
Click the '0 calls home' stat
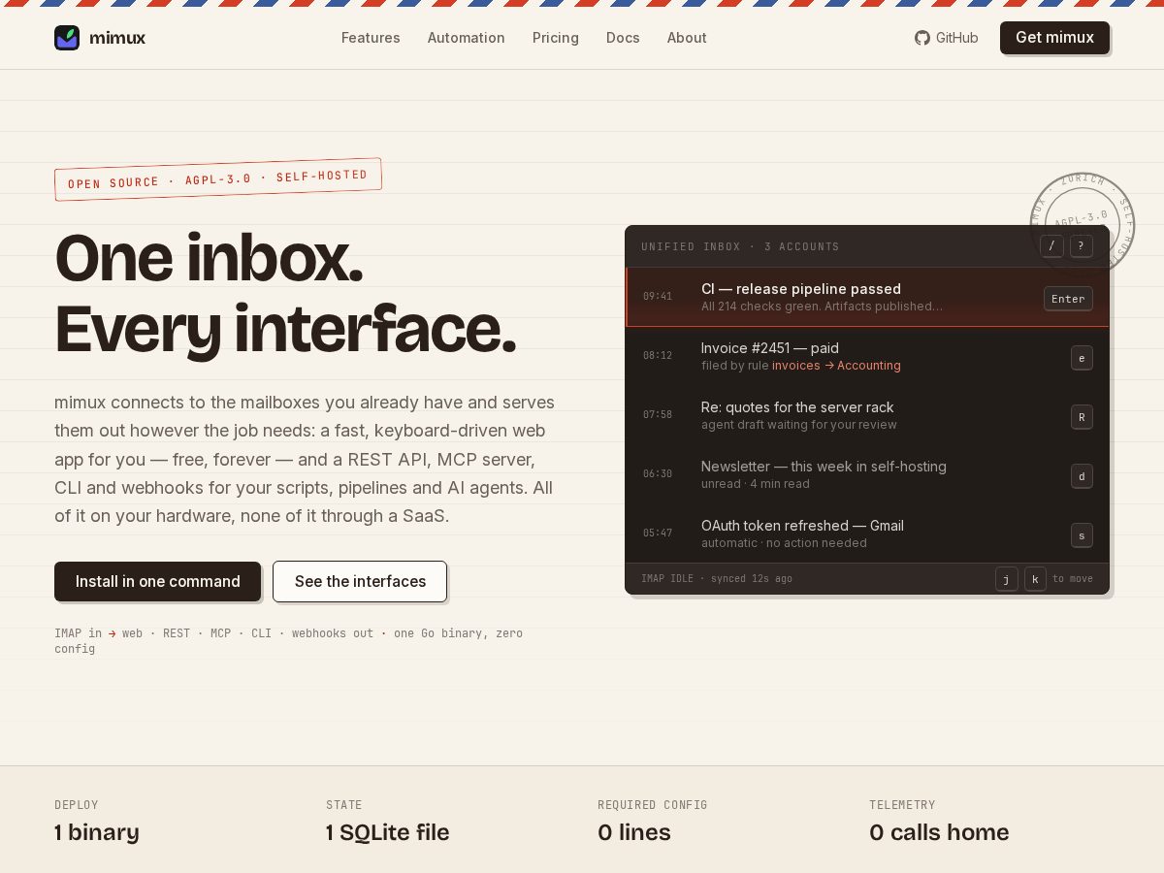(939, 832)
